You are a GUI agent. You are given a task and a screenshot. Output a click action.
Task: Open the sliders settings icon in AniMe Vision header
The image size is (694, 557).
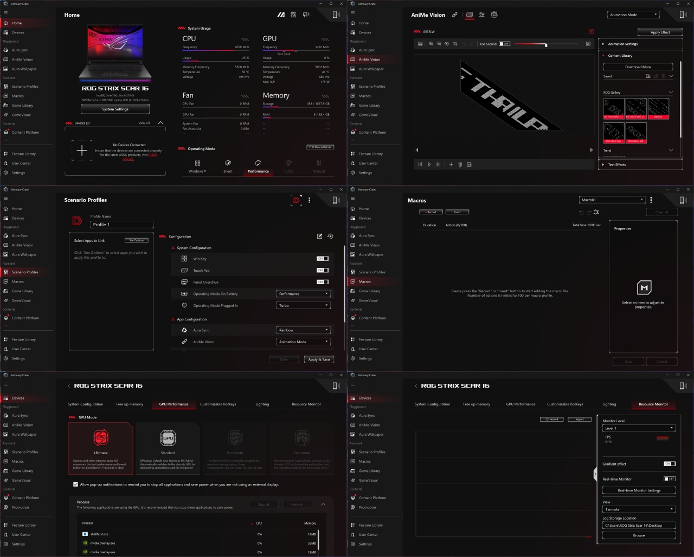481,15
